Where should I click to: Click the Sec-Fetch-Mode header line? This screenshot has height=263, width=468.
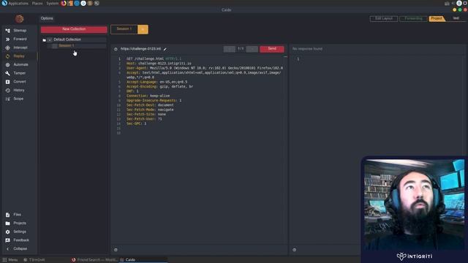150,110
